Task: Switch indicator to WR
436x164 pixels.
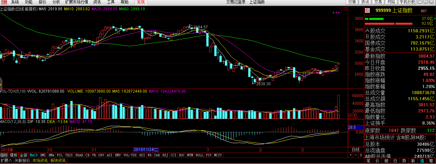Action: click(x=149, y=155)
